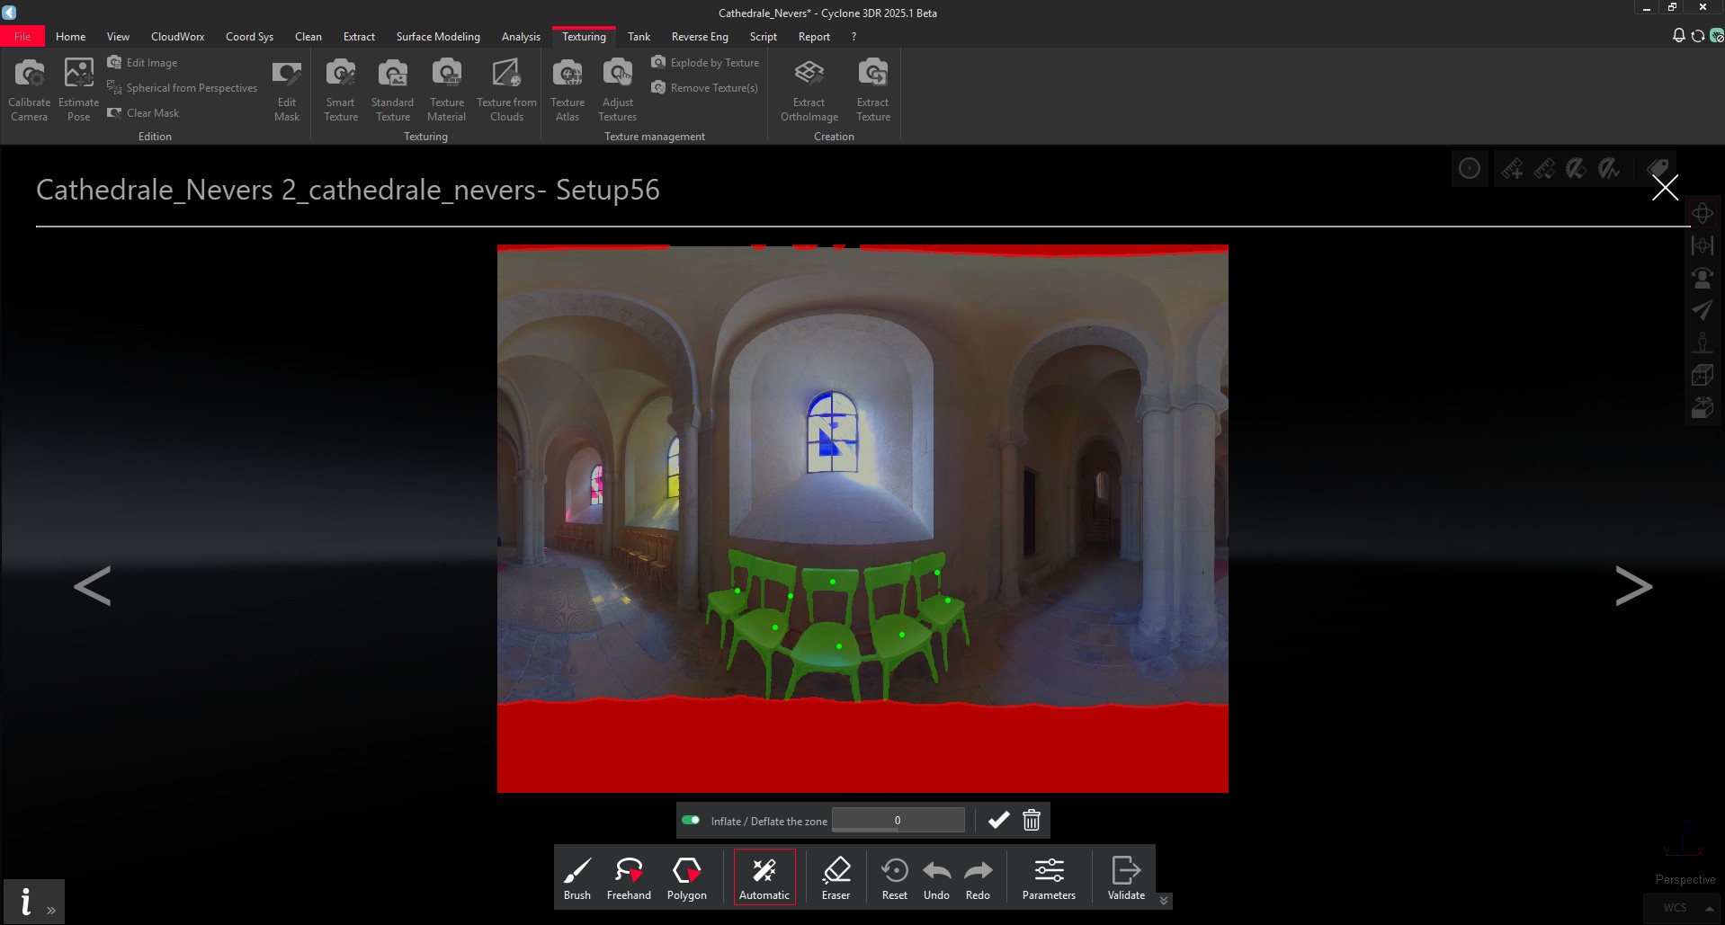Select the orbit navigation mode
Screen dimensions: 1725x925
click(1703, 213)
